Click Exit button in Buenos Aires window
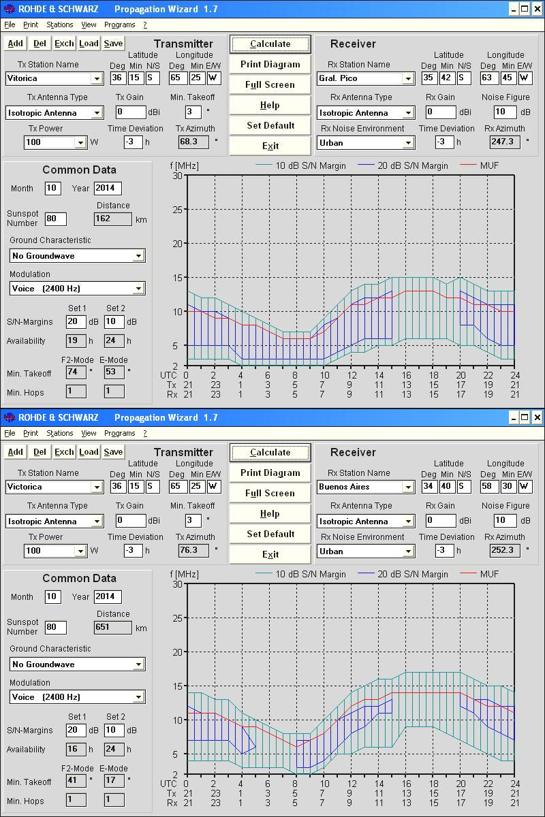The width and height of the screenshot is (545, 817). coord(270,554)
